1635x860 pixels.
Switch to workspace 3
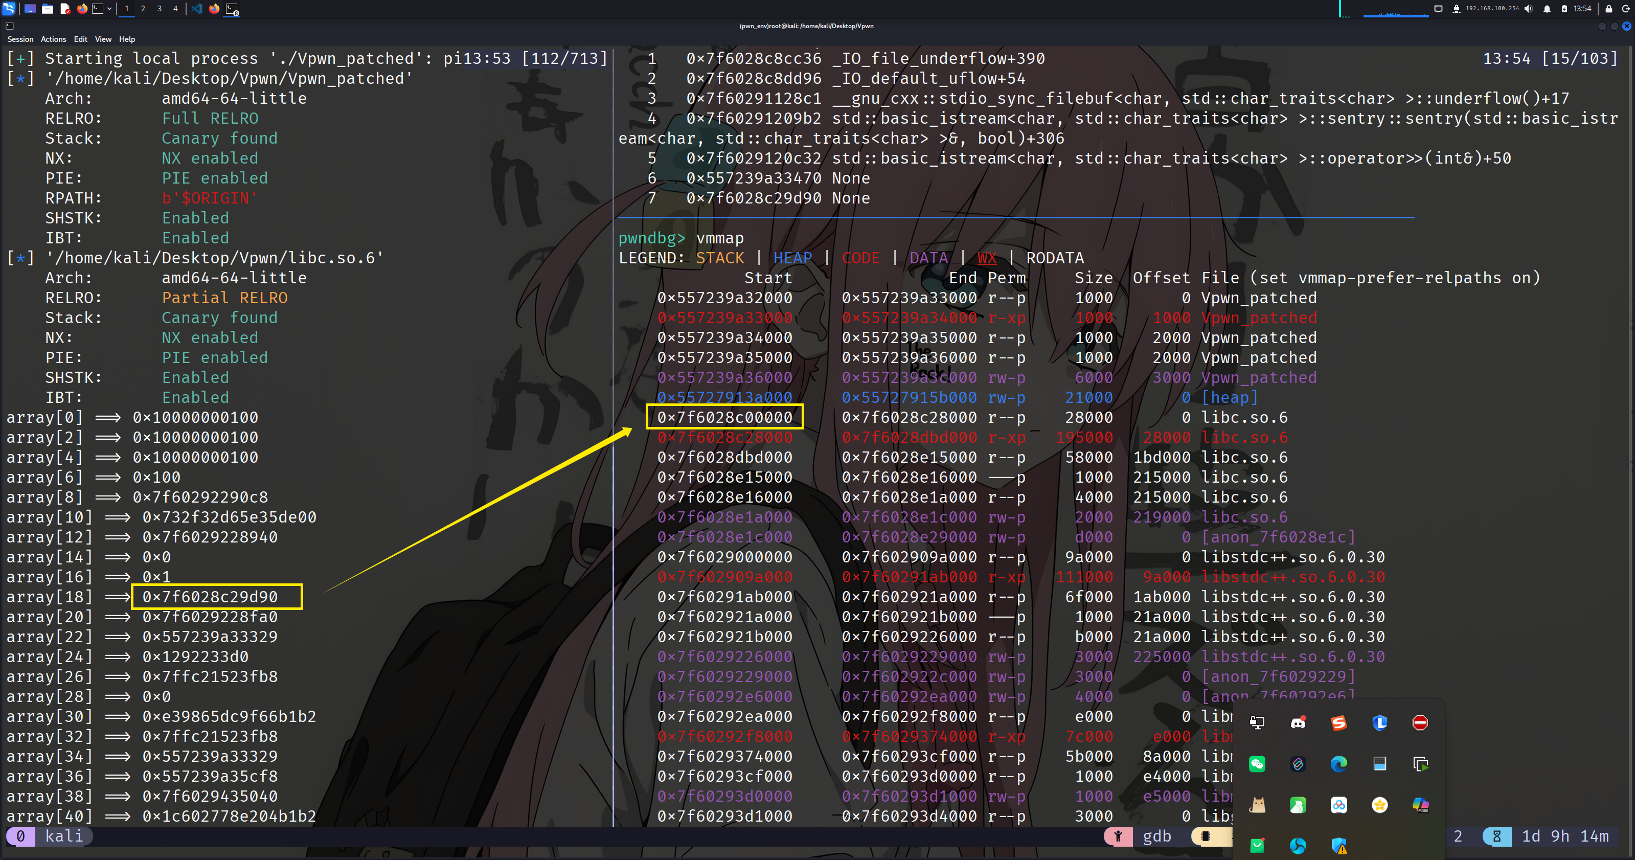coord(160,9)
